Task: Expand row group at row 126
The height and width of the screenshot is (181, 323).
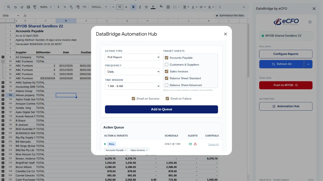Action: click(x=3, y=95)
